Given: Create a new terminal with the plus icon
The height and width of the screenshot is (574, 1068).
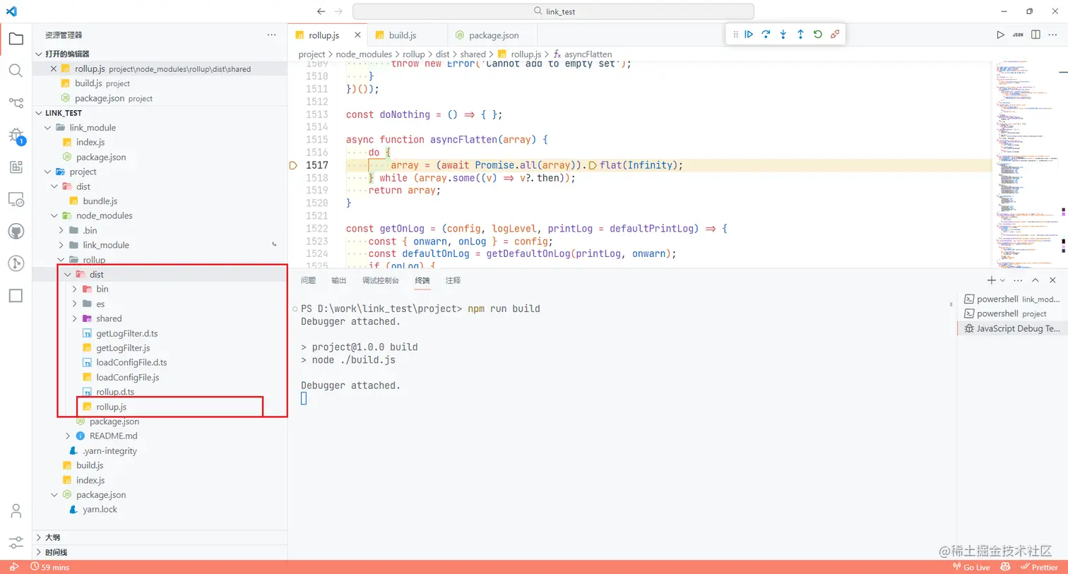Looking at the screenshot, I should point(991,280).
